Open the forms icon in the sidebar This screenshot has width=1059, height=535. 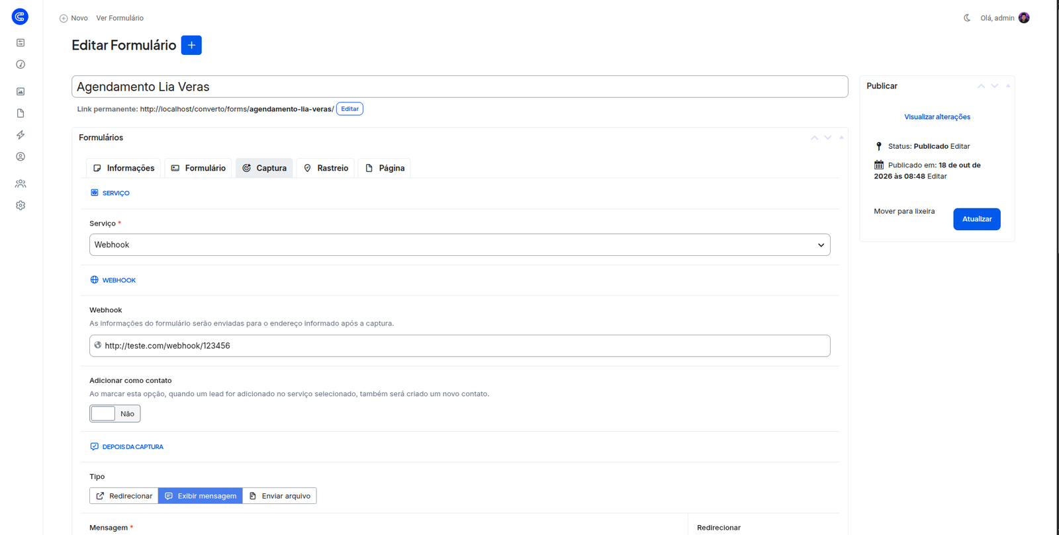(21, 42)
